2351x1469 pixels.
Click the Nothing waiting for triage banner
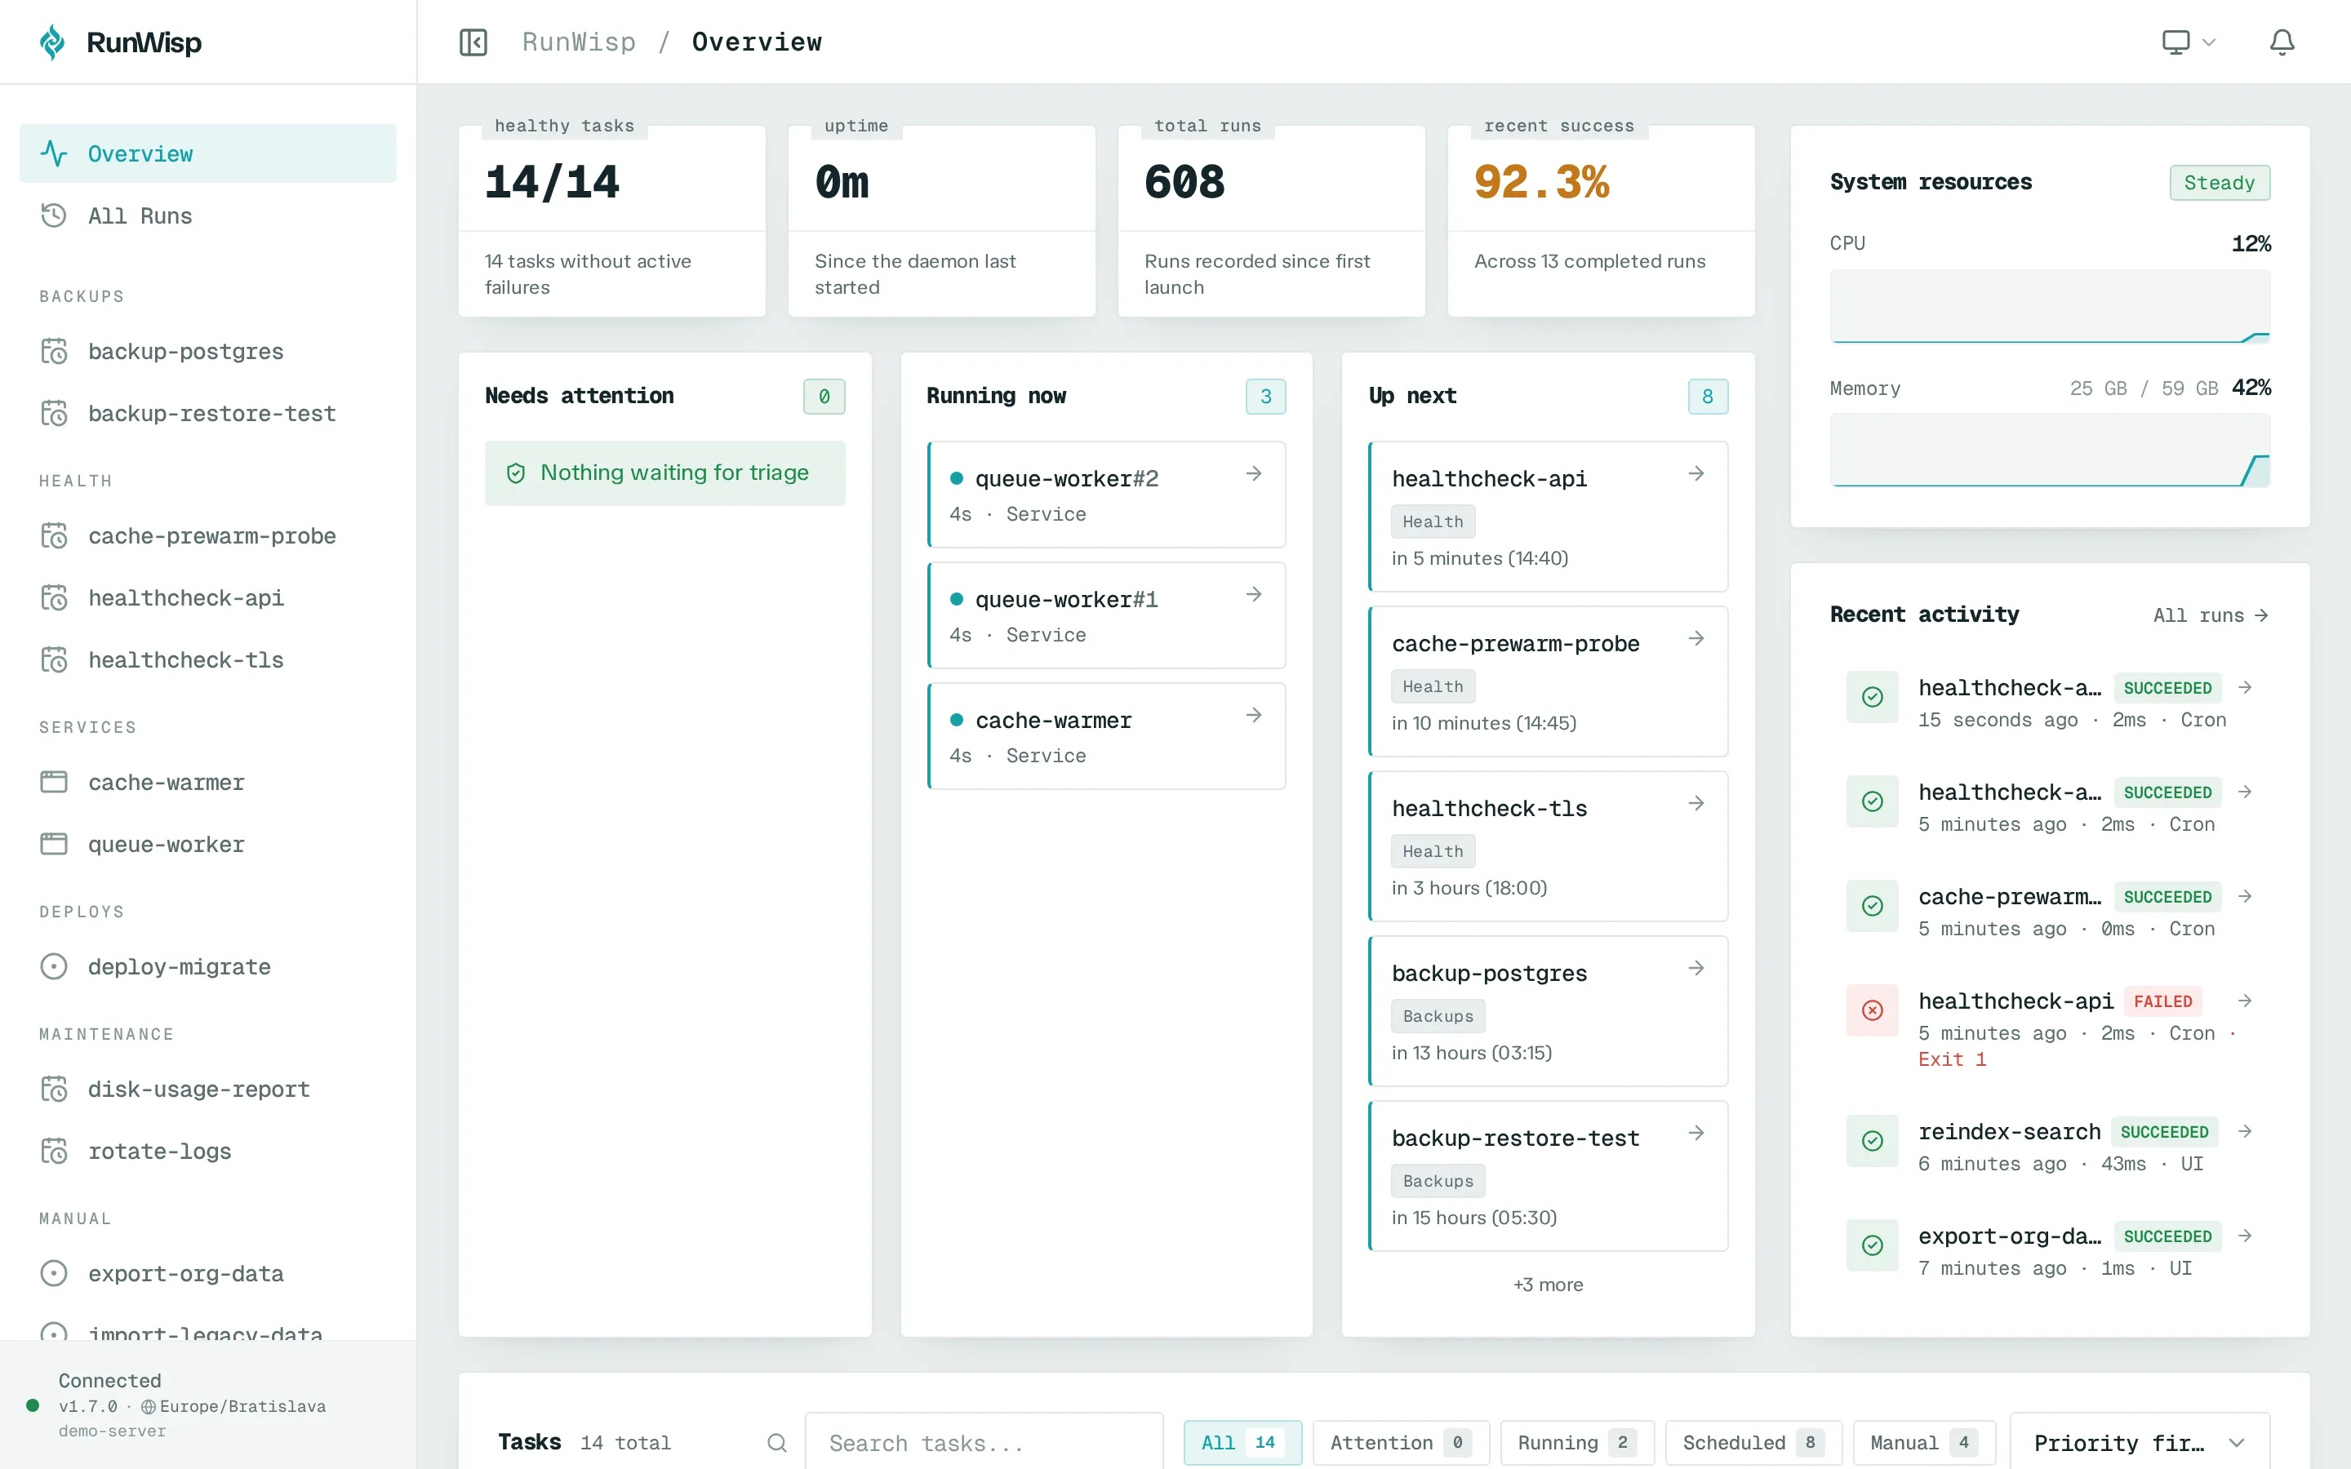pos(664,473)
